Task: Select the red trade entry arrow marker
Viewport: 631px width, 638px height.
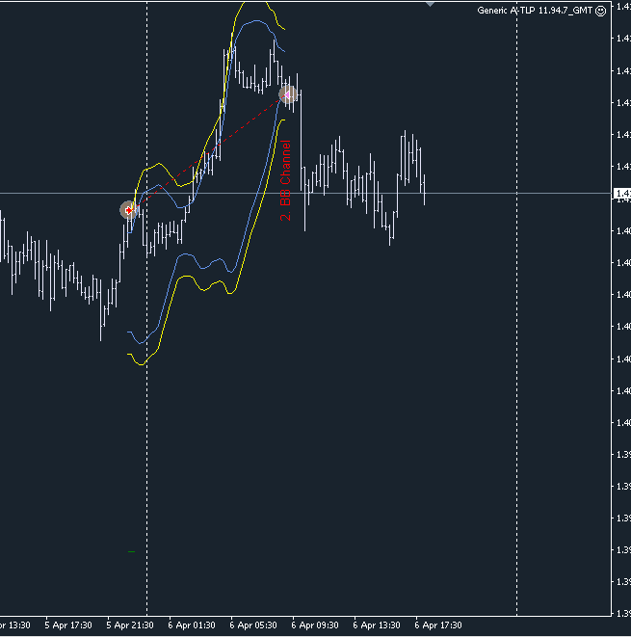Action: (128, 210)
